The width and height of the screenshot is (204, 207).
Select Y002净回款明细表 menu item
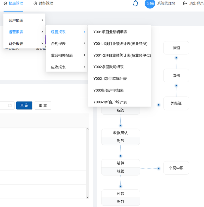pos(108,67)
